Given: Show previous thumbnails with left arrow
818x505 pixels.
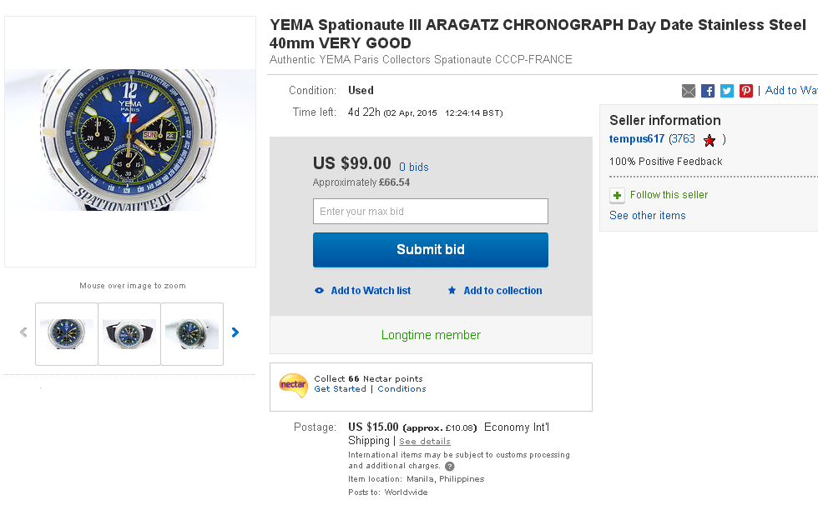Looking at the screenshot, I should coord(23,332).
